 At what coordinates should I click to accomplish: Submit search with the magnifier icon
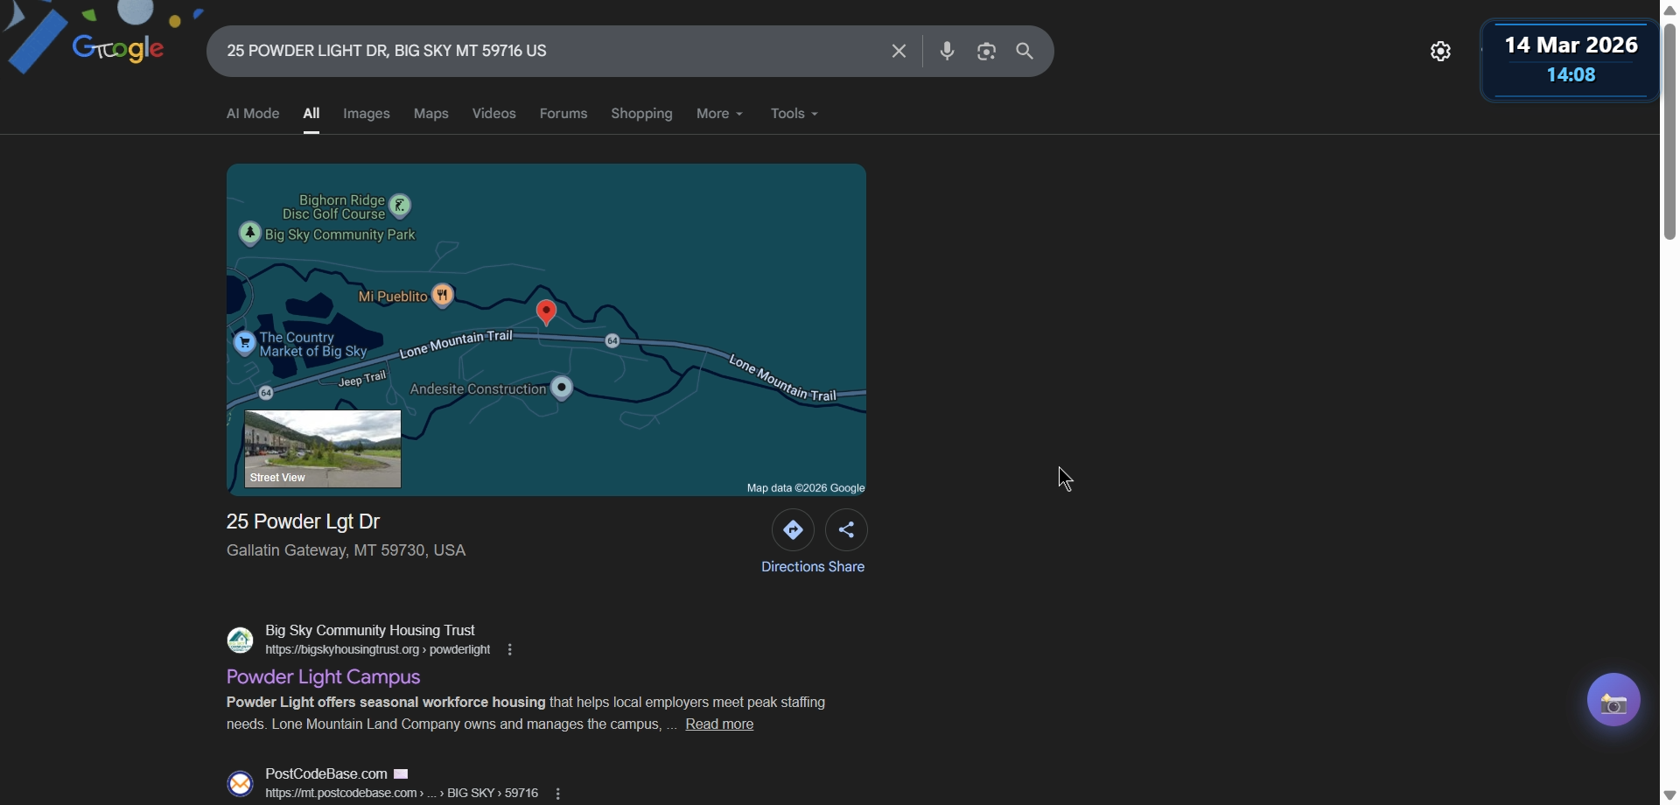(1025, 52)
